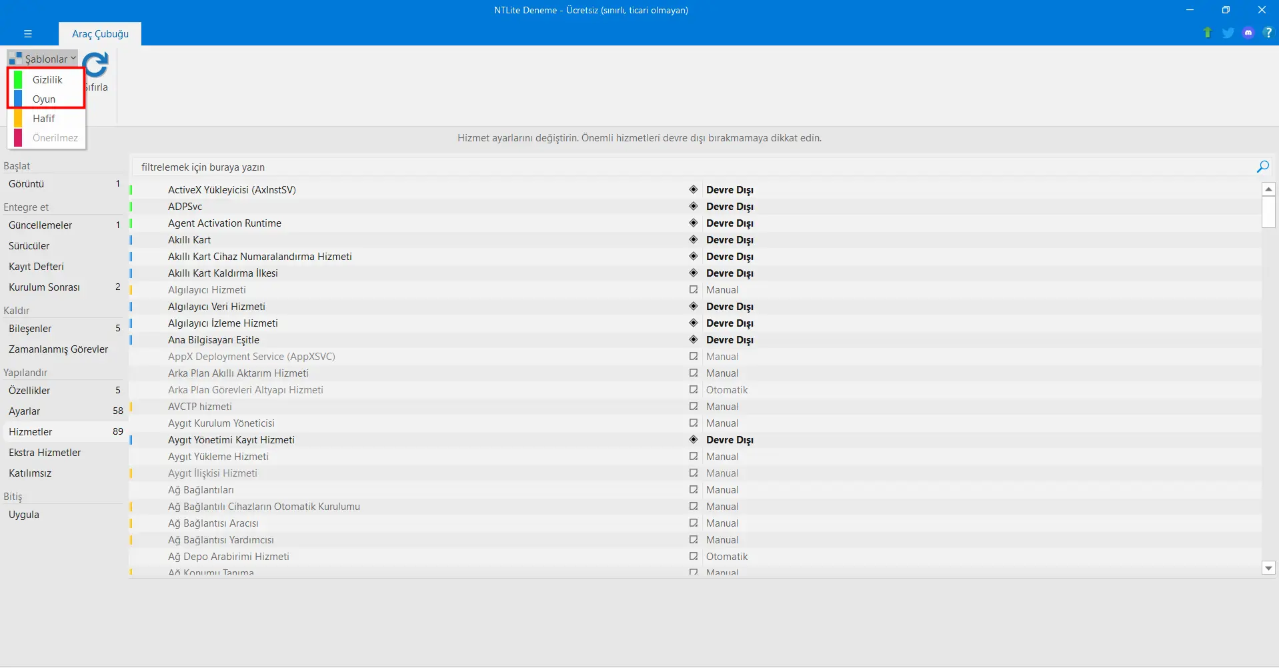
Task: Open Devre Dışı value for ADPSvc
Action: (730, 207)
